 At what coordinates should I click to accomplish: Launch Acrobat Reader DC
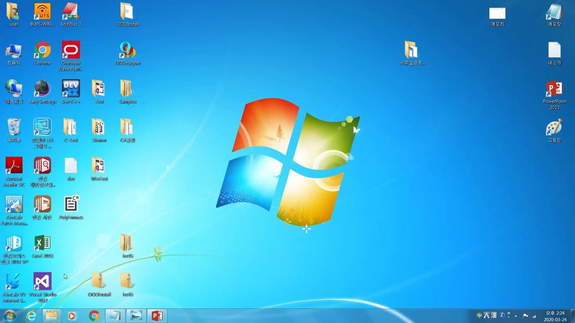pyautogui.click(x=14, y=172)
